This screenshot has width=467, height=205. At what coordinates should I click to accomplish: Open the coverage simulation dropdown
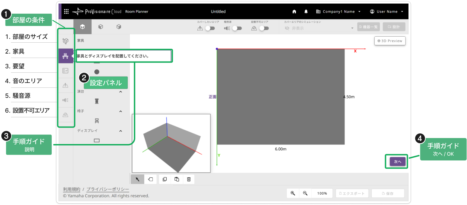coord(319,28)
